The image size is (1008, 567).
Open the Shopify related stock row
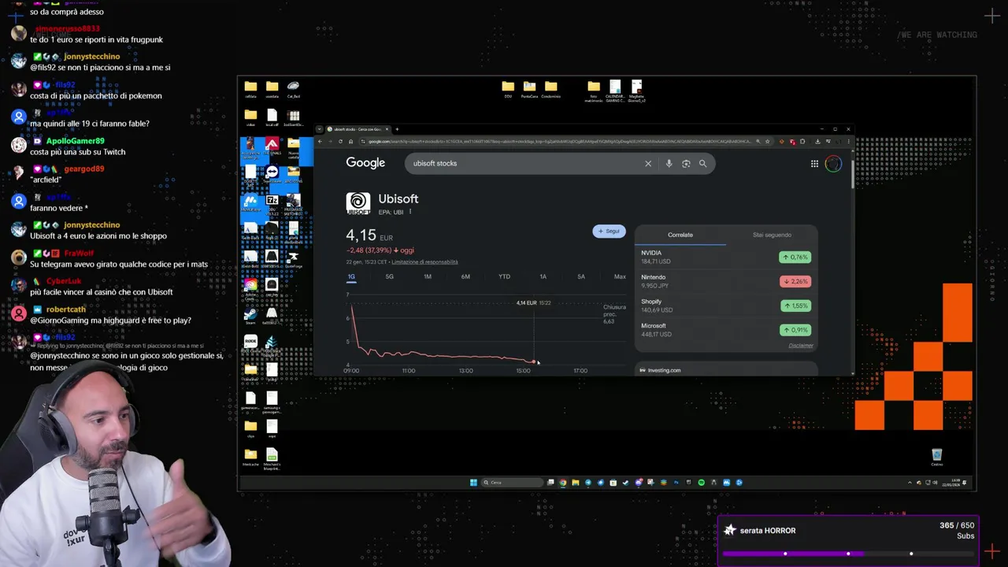(725, 306)
